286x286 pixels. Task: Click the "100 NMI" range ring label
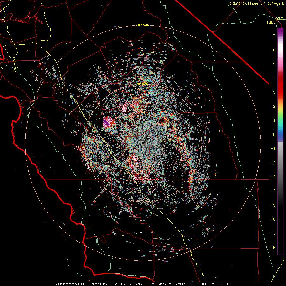(x=143, y=25)
